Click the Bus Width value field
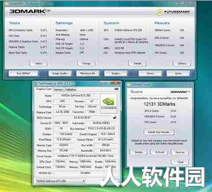The width and height of the screenshot is (212, 192). click(106, 145)
